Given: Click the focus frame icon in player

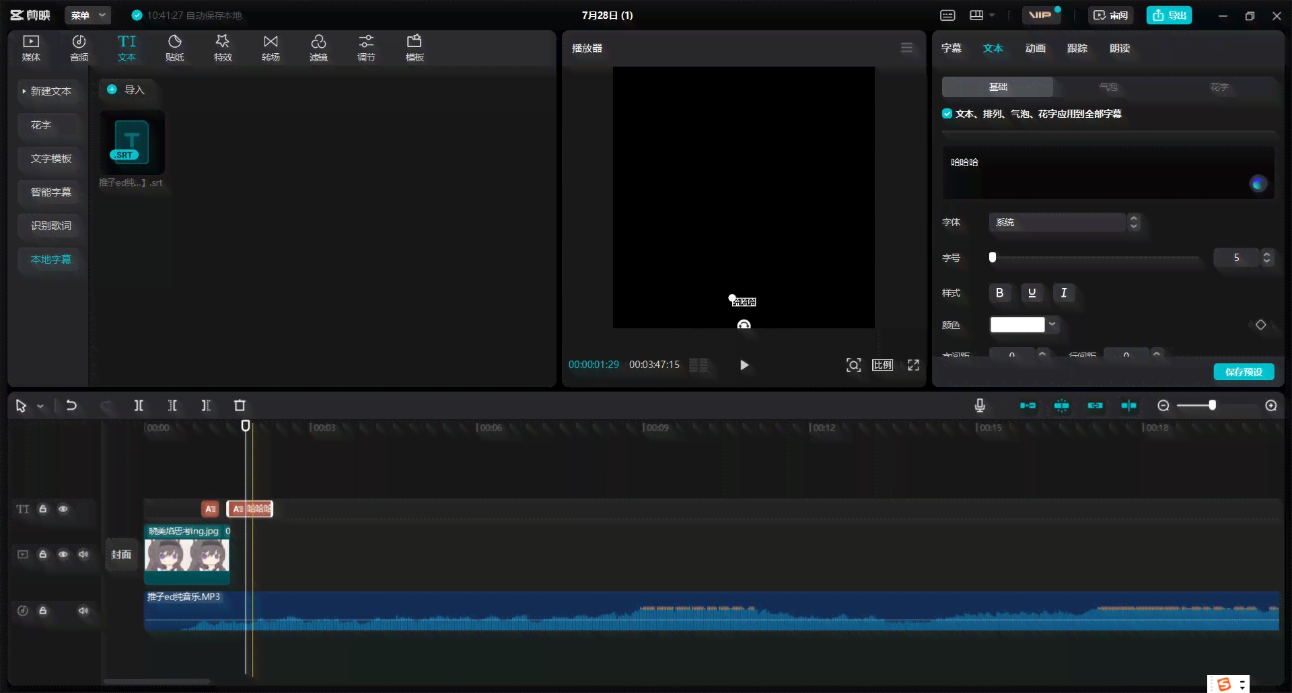Looking at the screenshot, I should pos(853,365).
